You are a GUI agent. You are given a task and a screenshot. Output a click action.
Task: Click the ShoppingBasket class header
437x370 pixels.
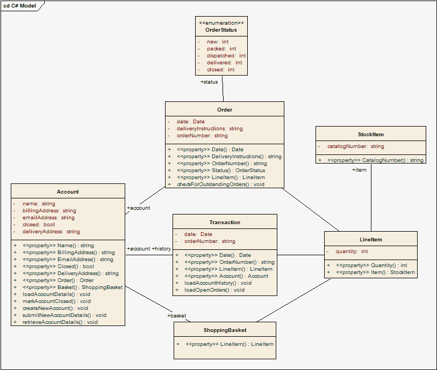tap(225, 330)
